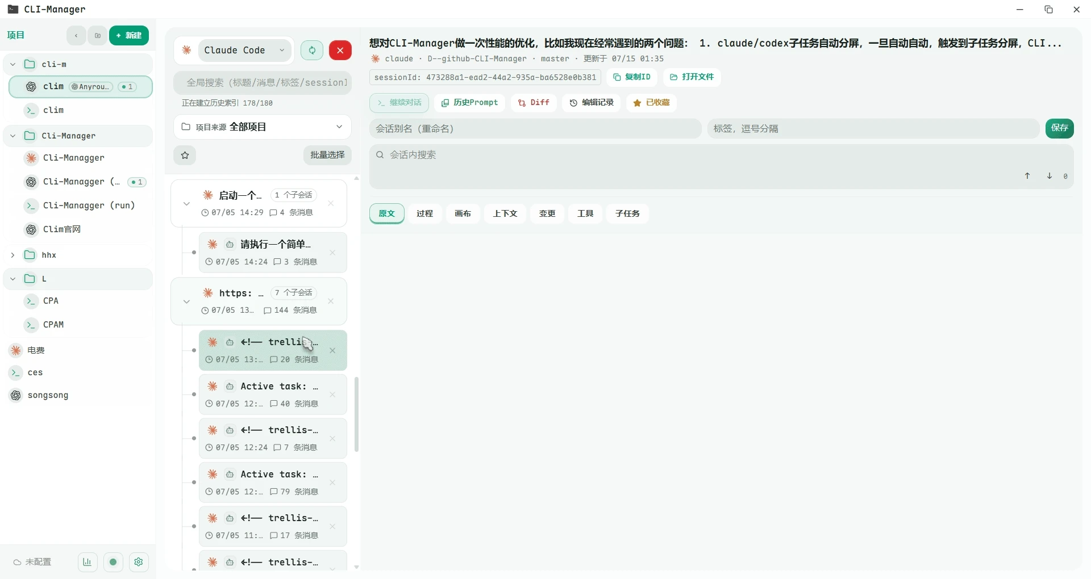Open 编辑记录
Viewport: 1091px width, 579px height.
pyautogui.click(x=592, y=103)
